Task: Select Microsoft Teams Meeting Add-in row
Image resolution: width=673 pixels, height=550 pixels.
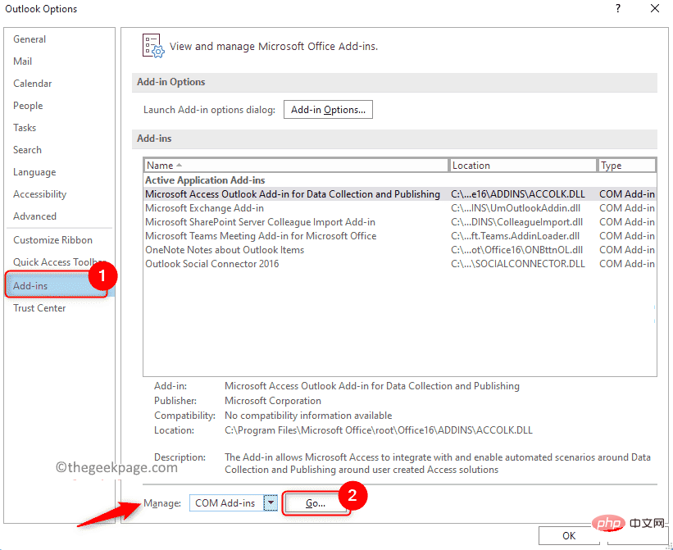Action: coord(261,236)
